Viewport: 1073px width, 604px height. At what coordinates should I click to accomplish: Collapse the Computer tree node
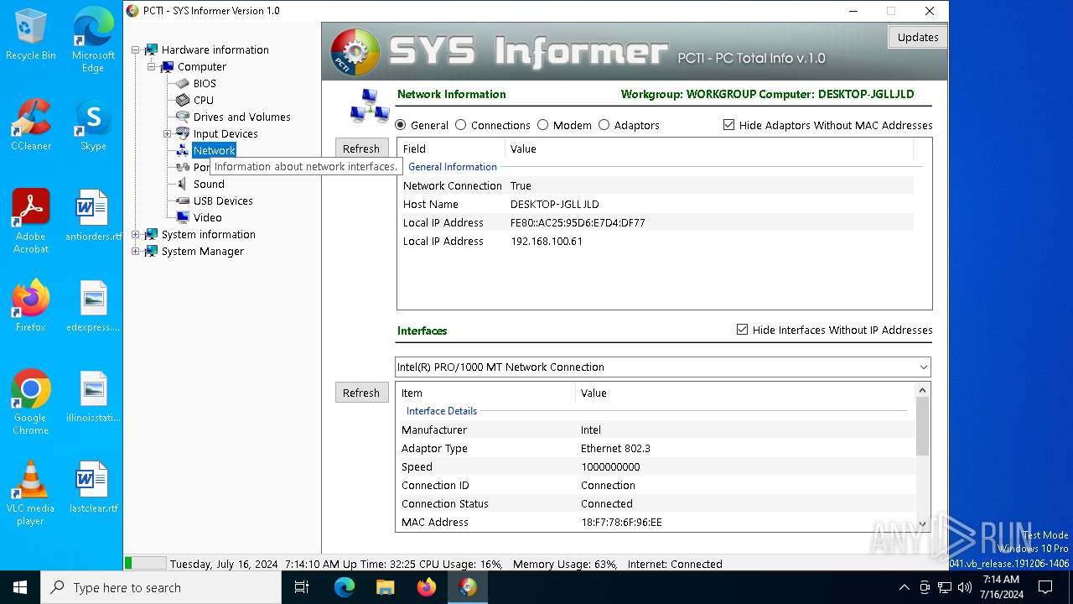[151, 66]
